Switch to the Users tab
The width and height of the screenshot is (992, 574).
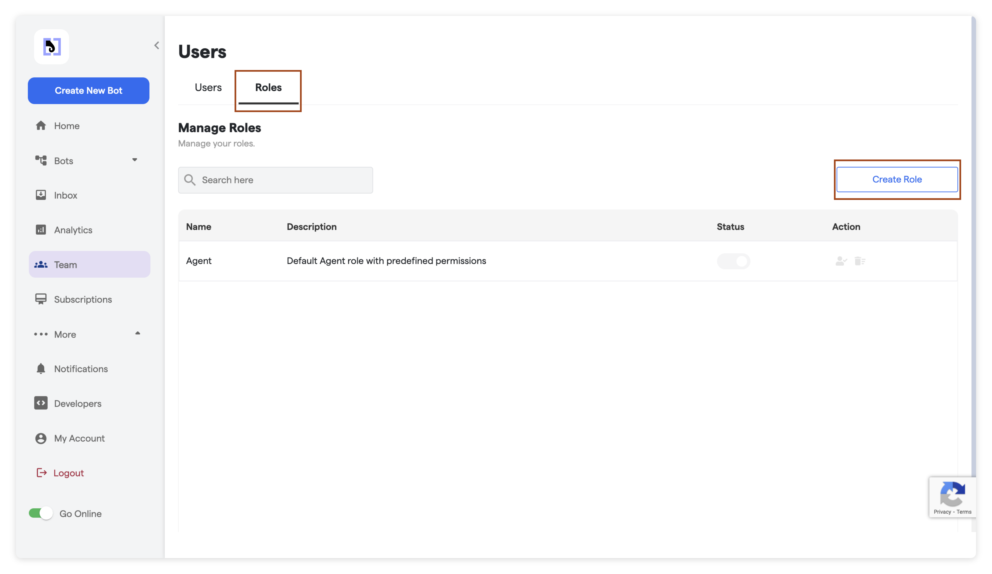(208, 87)
